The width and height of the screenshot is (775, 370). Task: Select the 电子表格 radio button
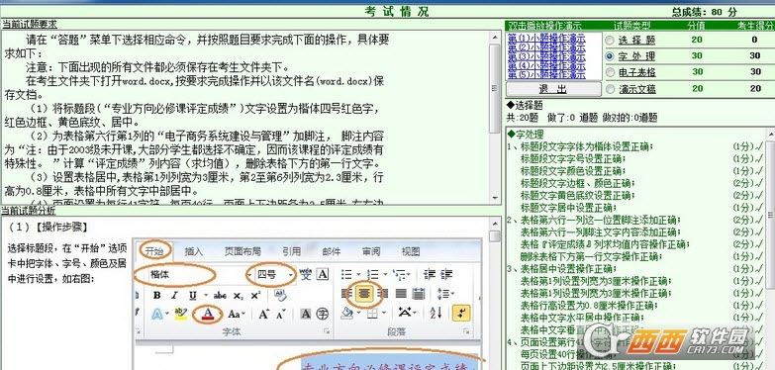610,72
